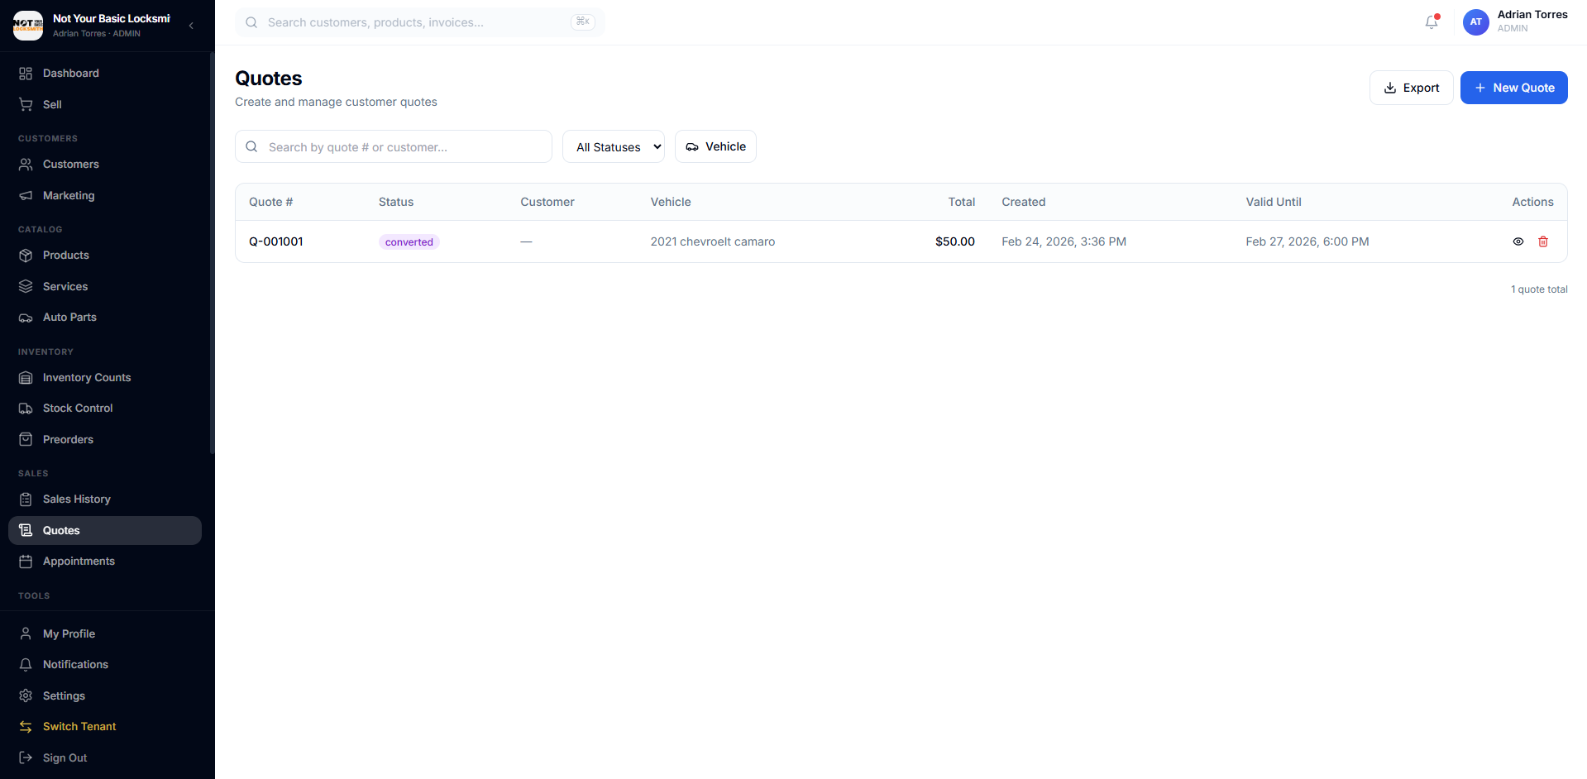Open the Quotes menu item
Viewport: 1587px width, 779px height.
coord(105,531)
